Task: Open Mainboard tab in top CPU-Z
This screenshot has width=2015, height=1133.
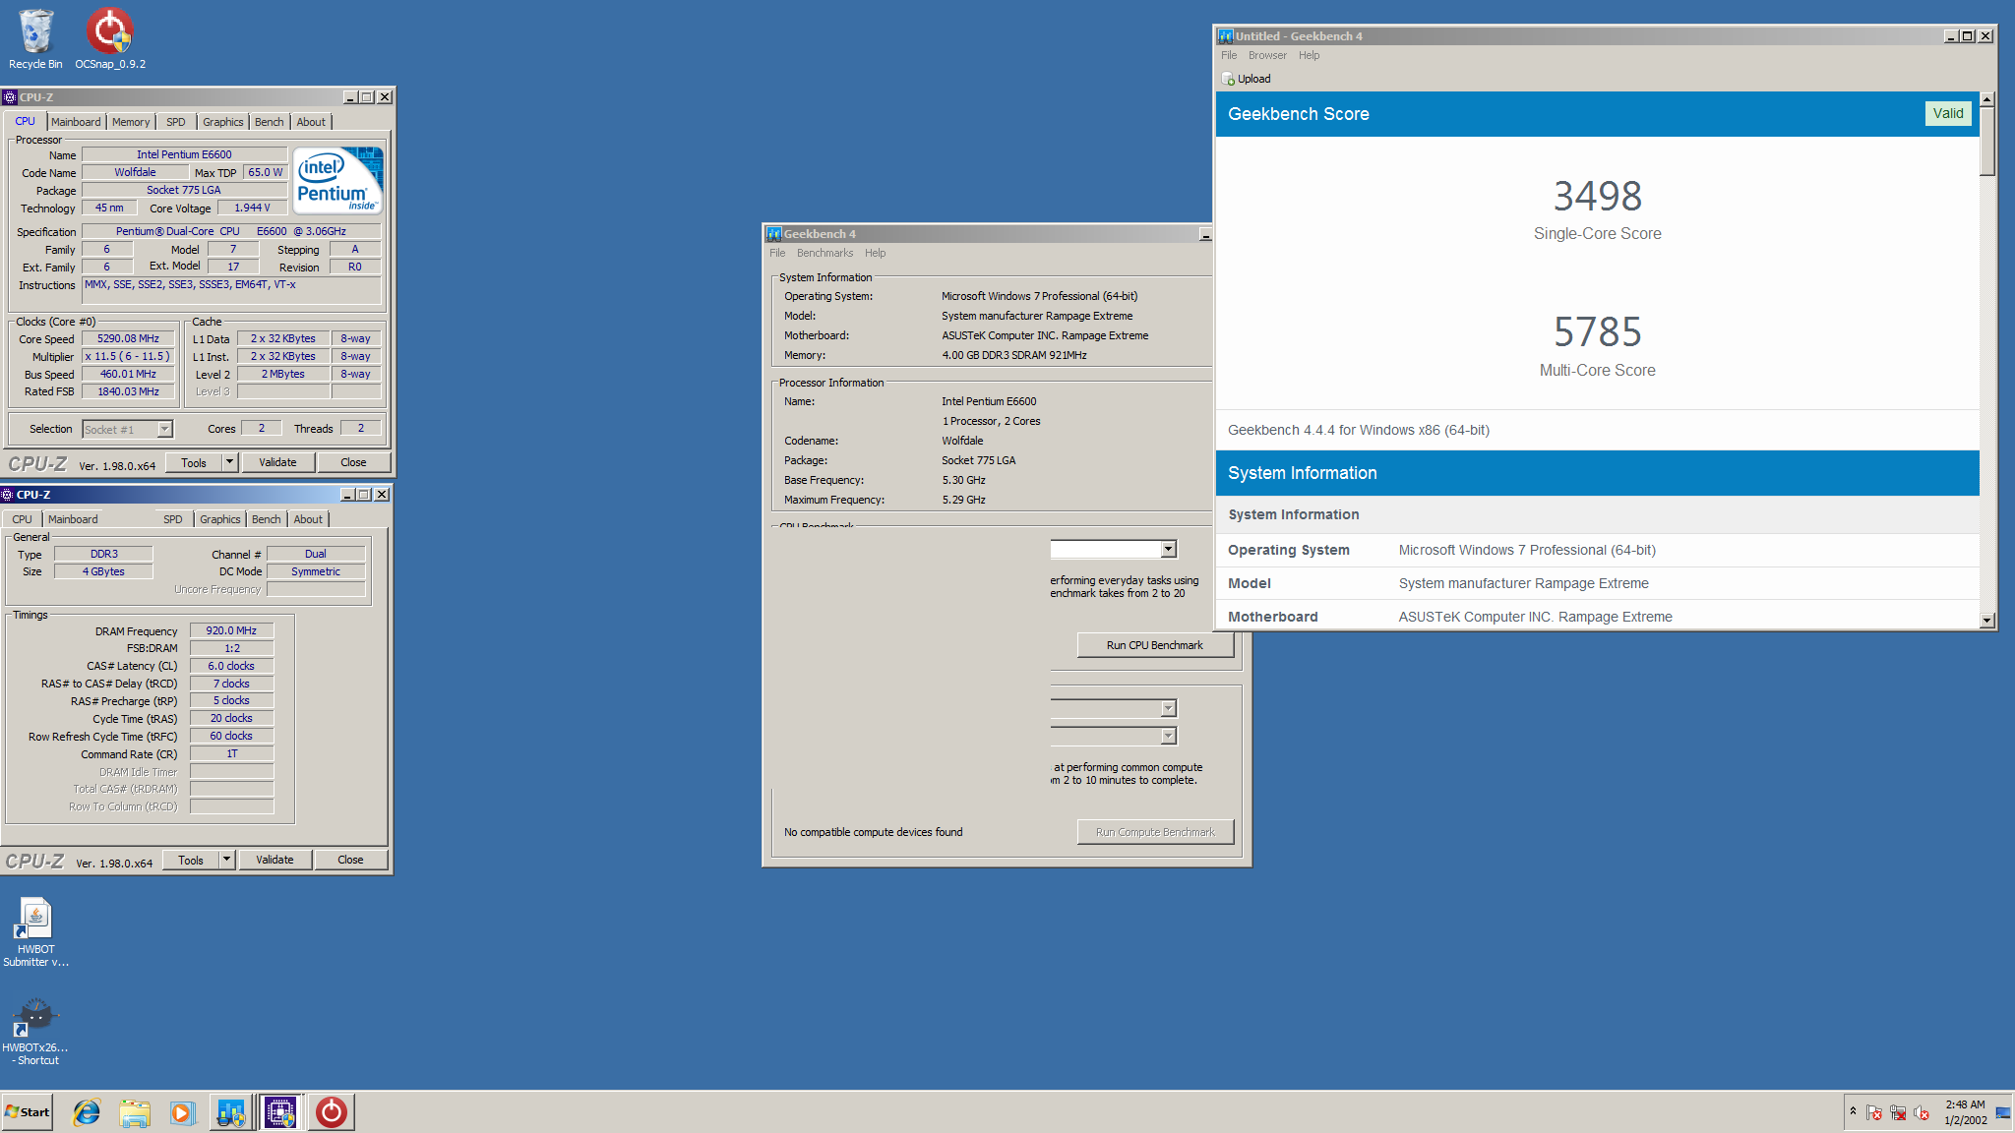Action: tap(76, 122)
